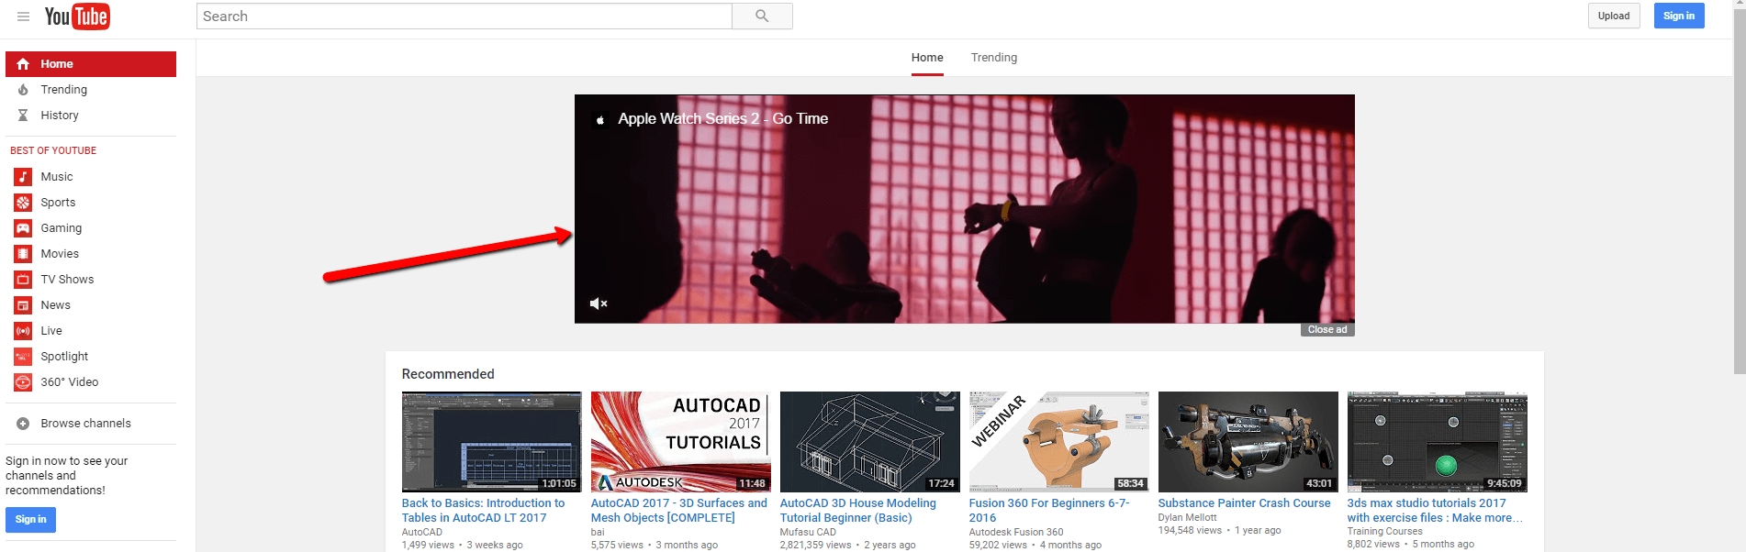1746x552 pixels.
Task: Close the Apple Watch ad
Action: [1327, 329]
